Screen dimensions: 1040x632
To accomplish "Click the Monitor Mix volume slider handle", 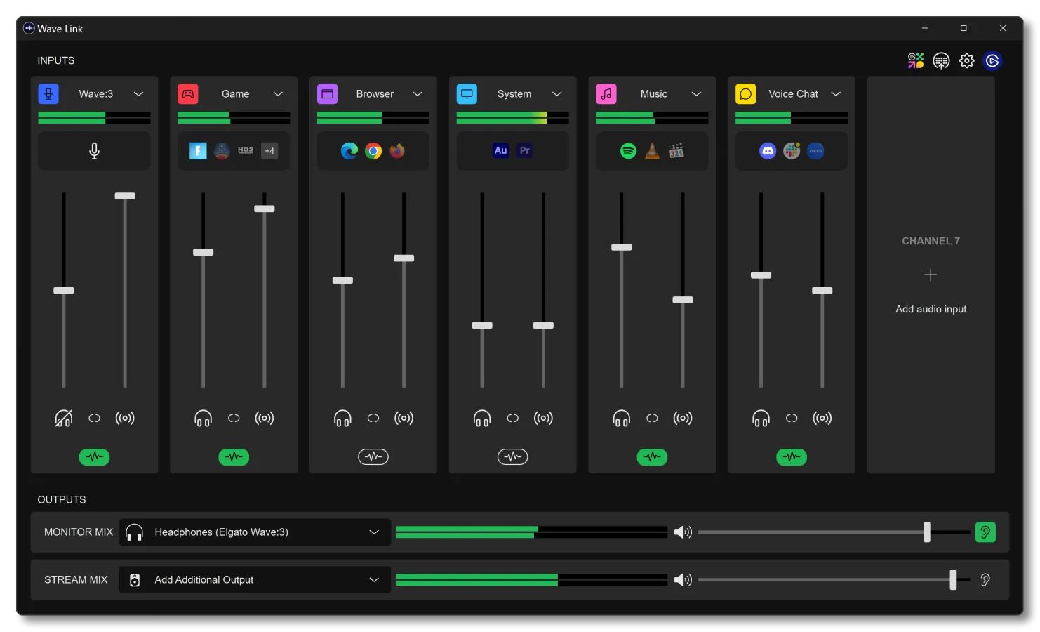I will point(926,532).
